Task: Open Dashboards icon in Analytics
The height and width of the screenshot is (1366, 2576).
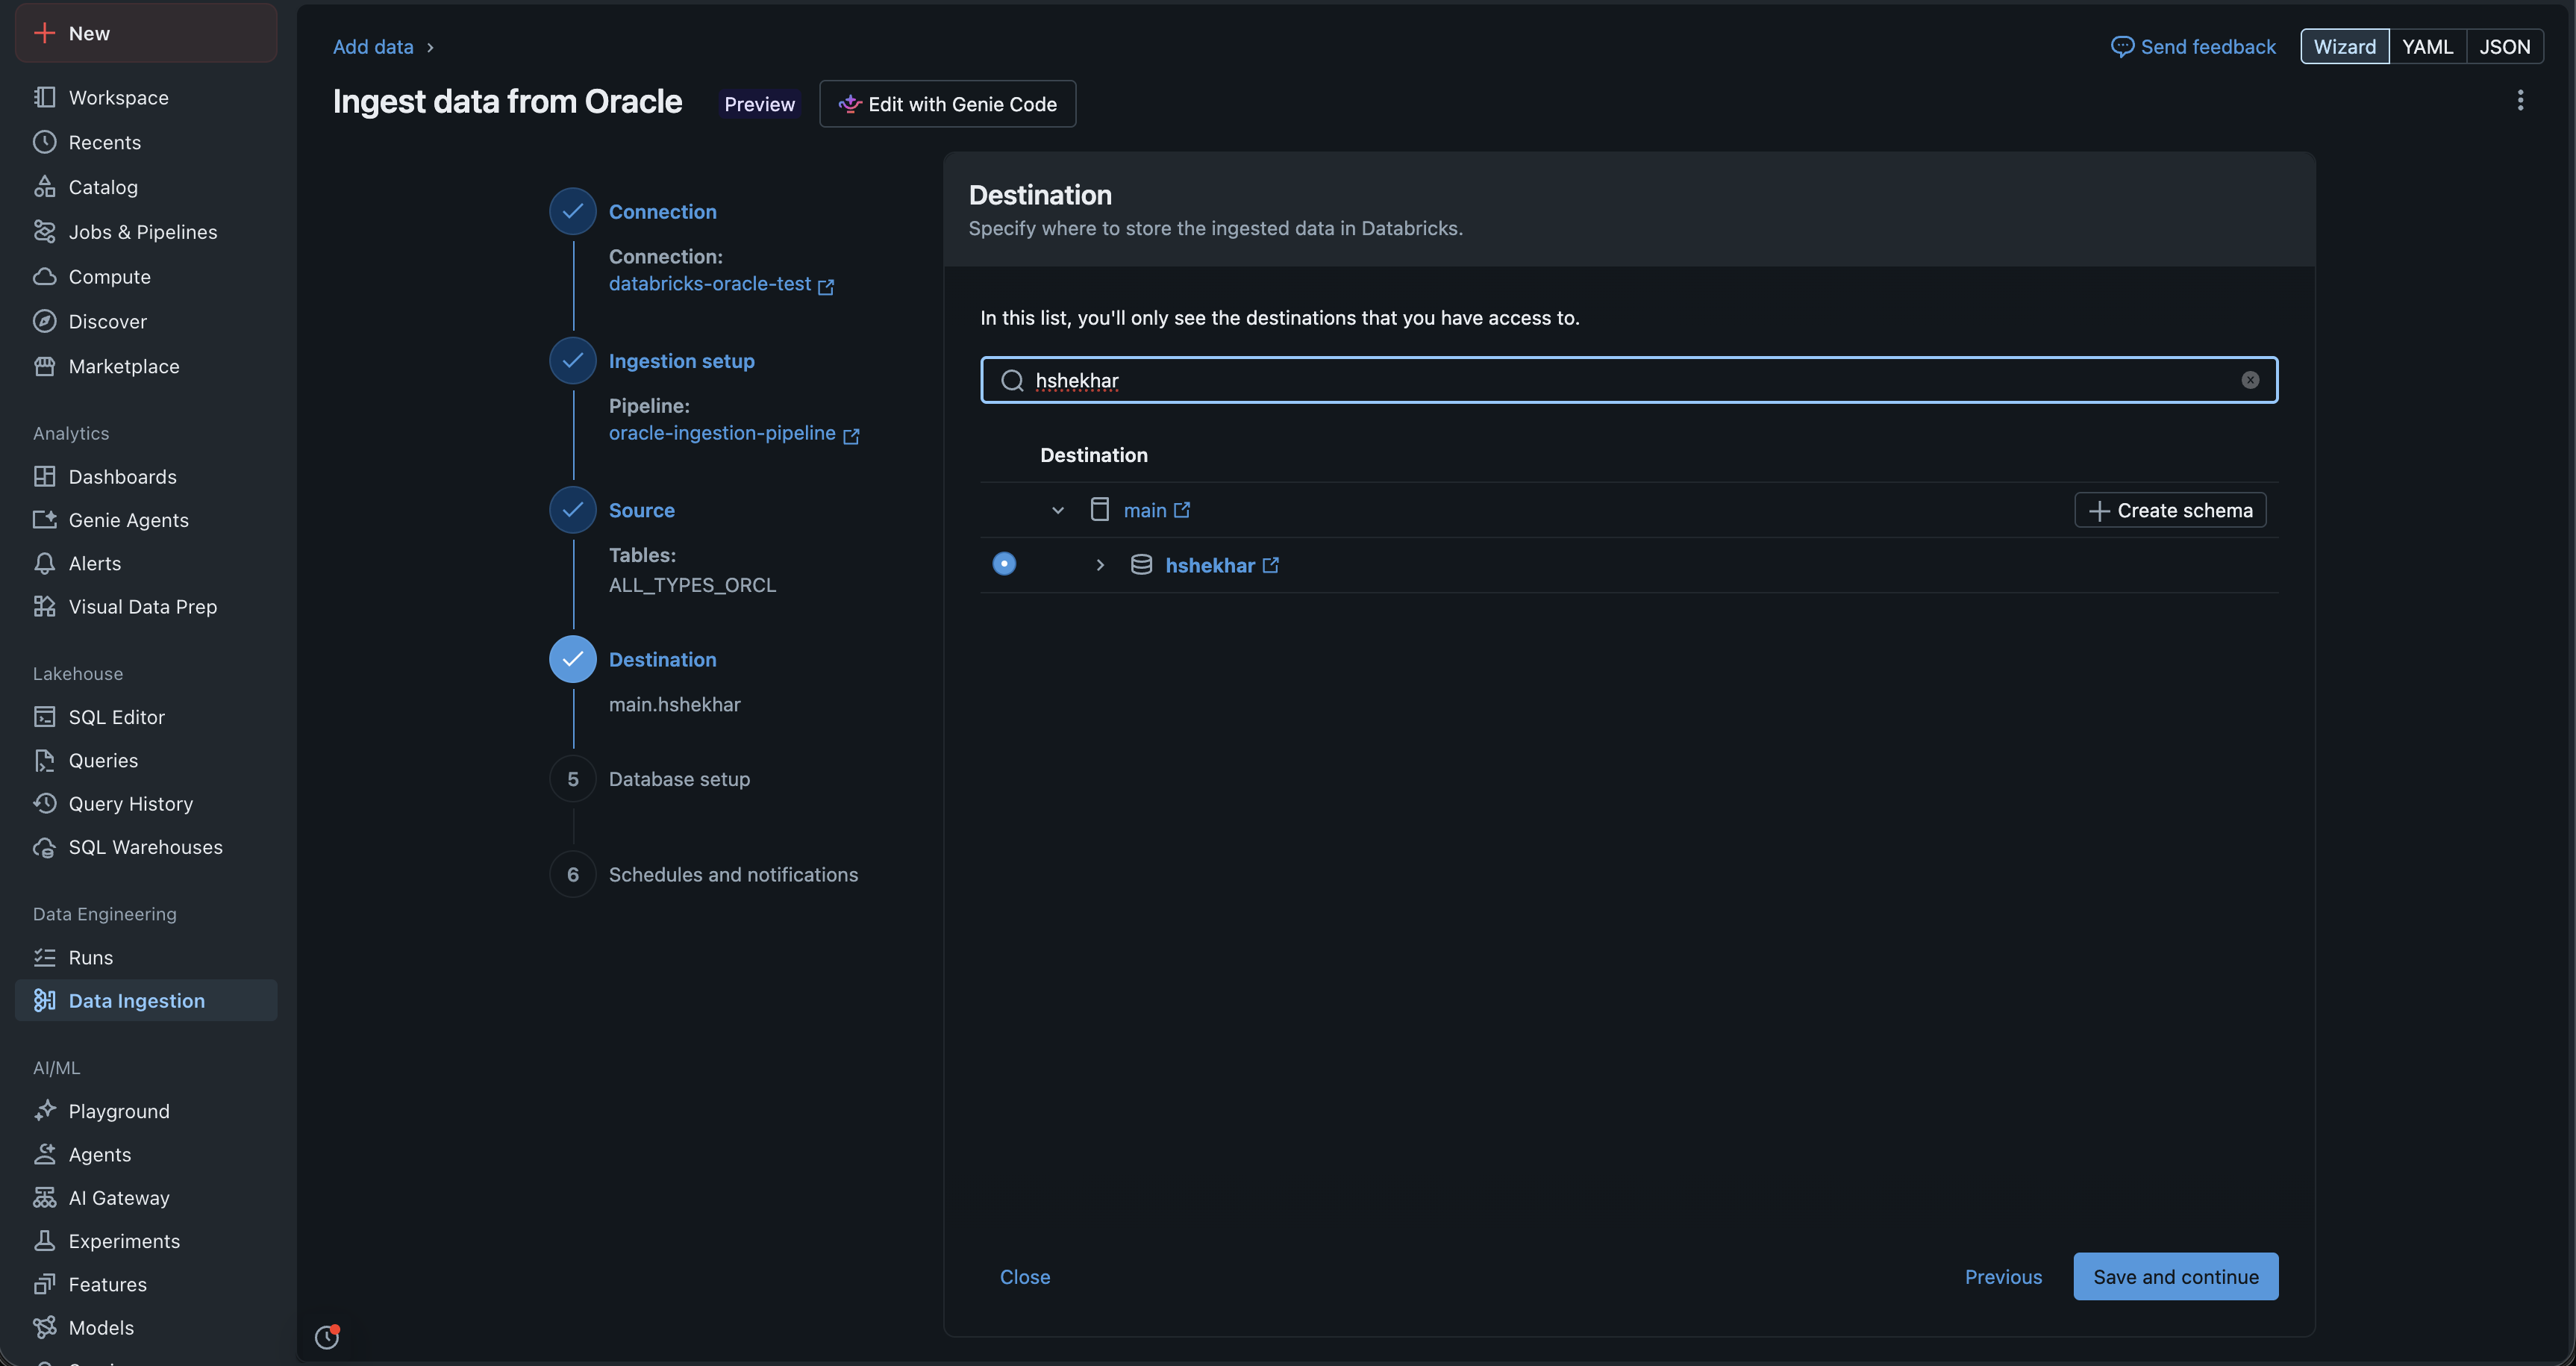Action: [x=44, y=477]
